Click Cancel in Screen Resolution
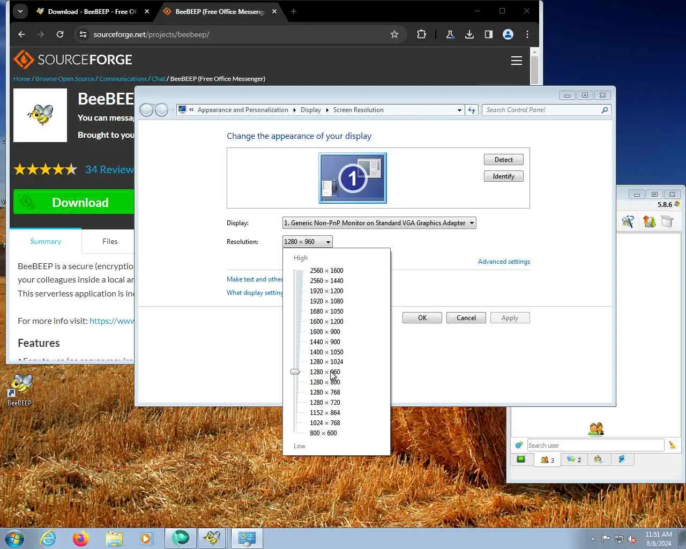The width and height of the screenshot is (686, 549). 466,318
